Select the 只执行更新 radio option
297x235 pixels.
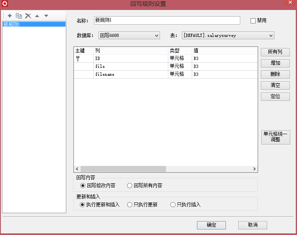click(142, 205)
